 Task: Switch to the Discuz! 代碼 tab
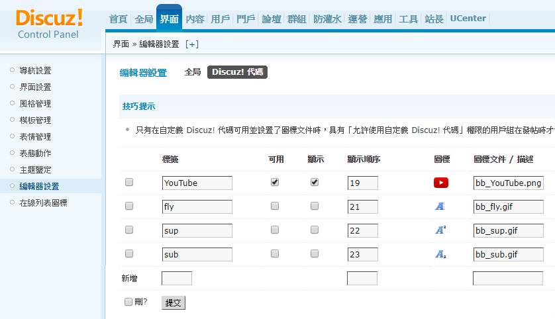tap(237, 71)
